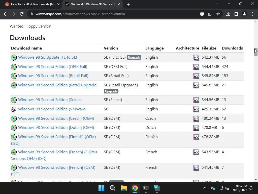Click the CD icon beside SE Update row
Screen dimensions: 258x194
coord(14,57)
